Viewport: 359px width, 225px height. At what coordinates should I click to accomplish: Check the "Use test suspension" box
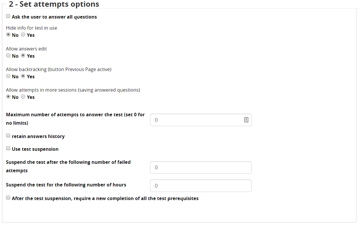point(8,148)
